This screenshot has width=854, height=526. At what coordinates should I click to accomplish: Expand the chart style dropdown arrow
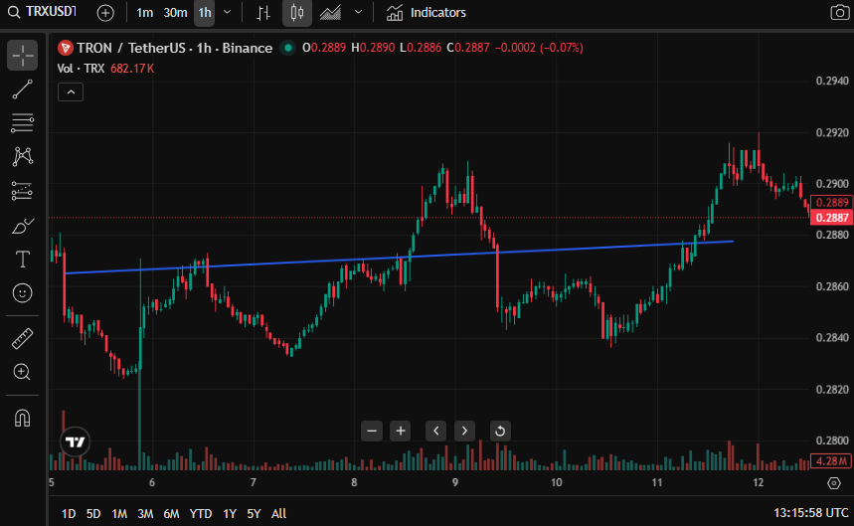(x=358, y=13)
